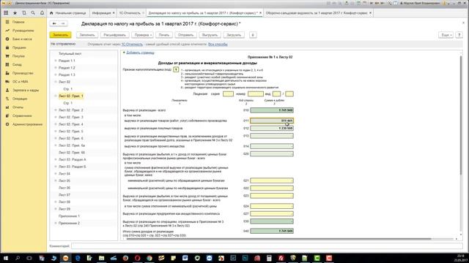Open Руководителю section in sidebar
The image size is (469, 263).
23,31
